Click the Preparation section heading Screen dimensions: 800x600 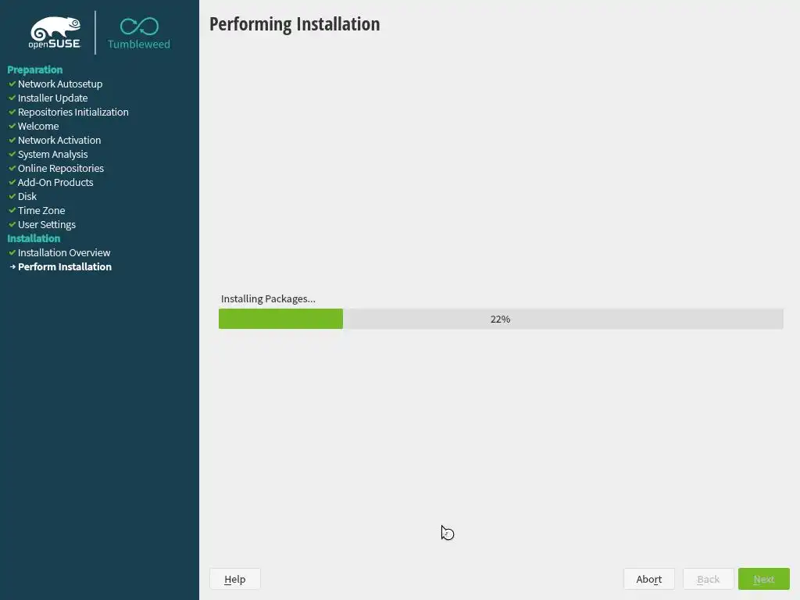coord(34,70)
